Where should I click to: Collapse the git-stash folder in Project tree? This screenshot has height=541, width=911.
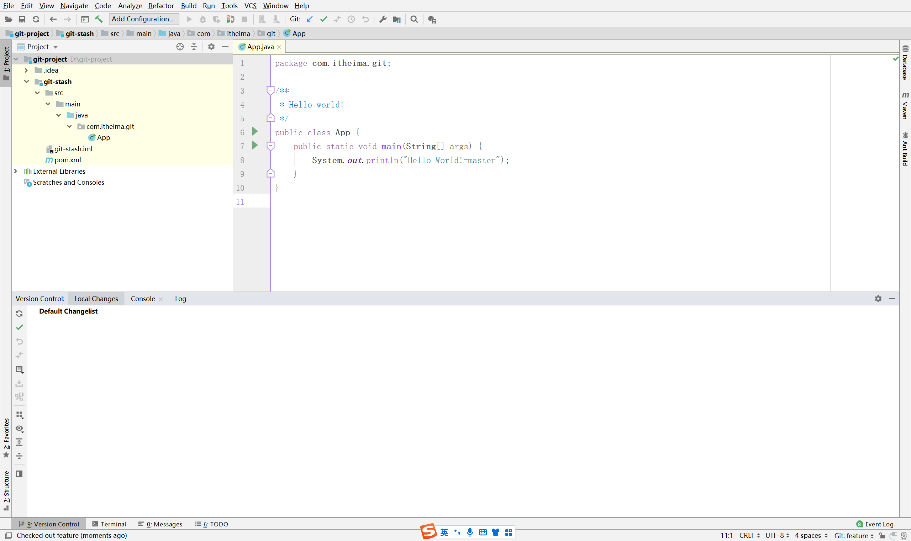[27, 81]
